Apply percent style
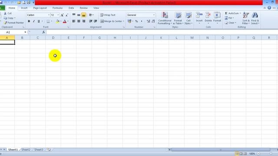 pyautogui.click(x=136, y=21)
